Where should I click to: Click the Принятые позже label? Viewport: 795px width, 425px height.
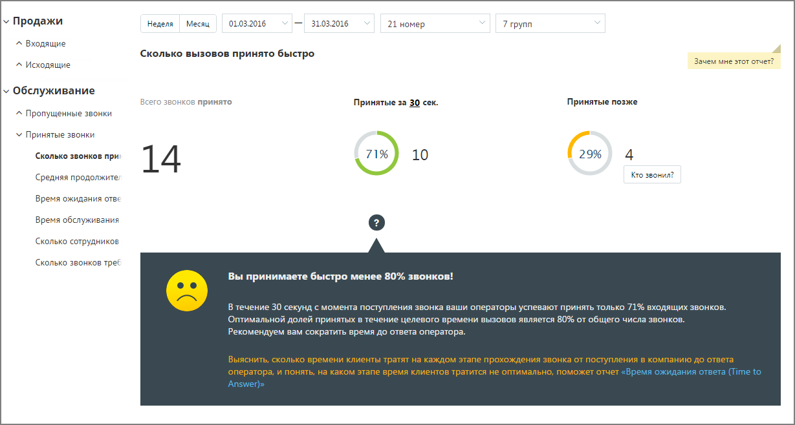602,101
